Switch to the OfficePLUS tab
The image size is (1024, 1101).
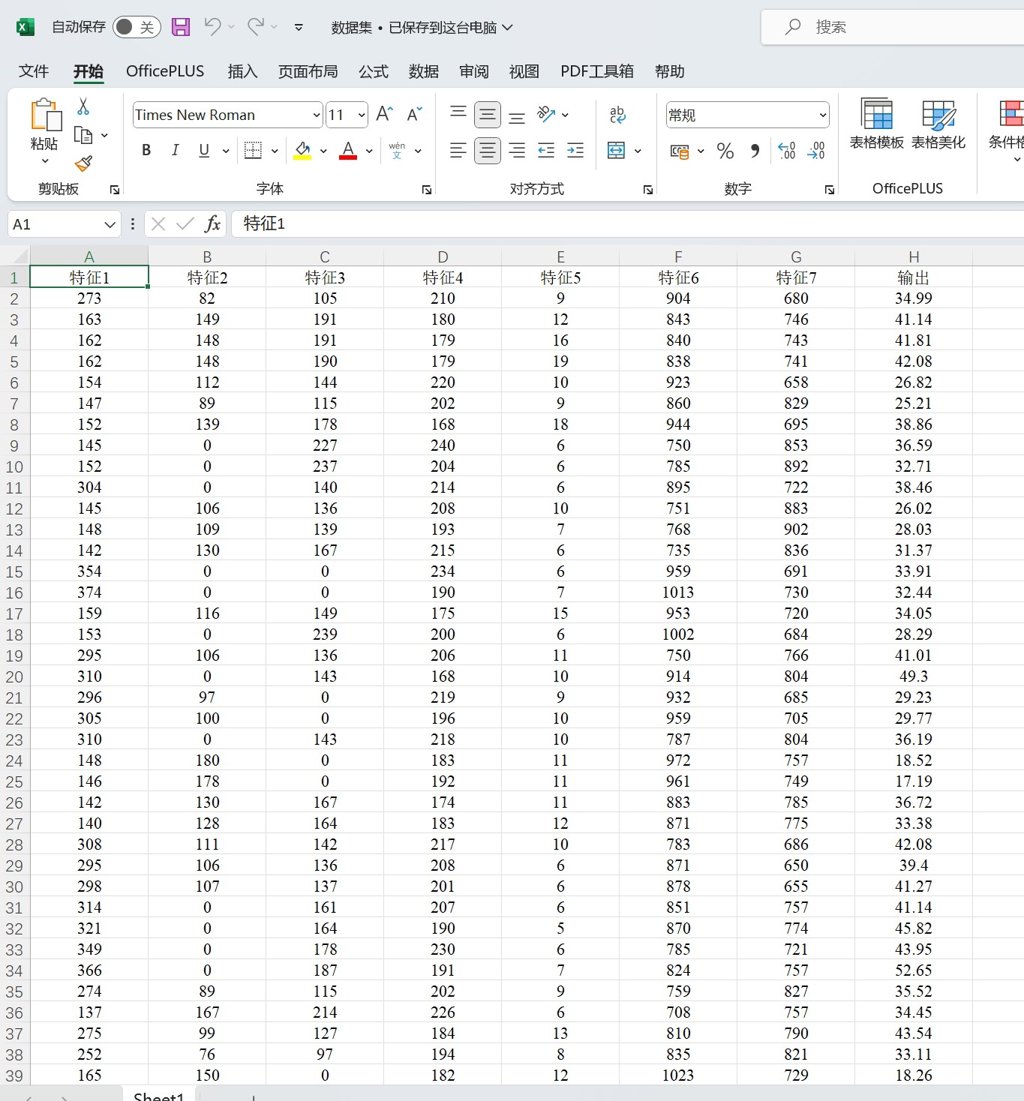click(165, 71)
